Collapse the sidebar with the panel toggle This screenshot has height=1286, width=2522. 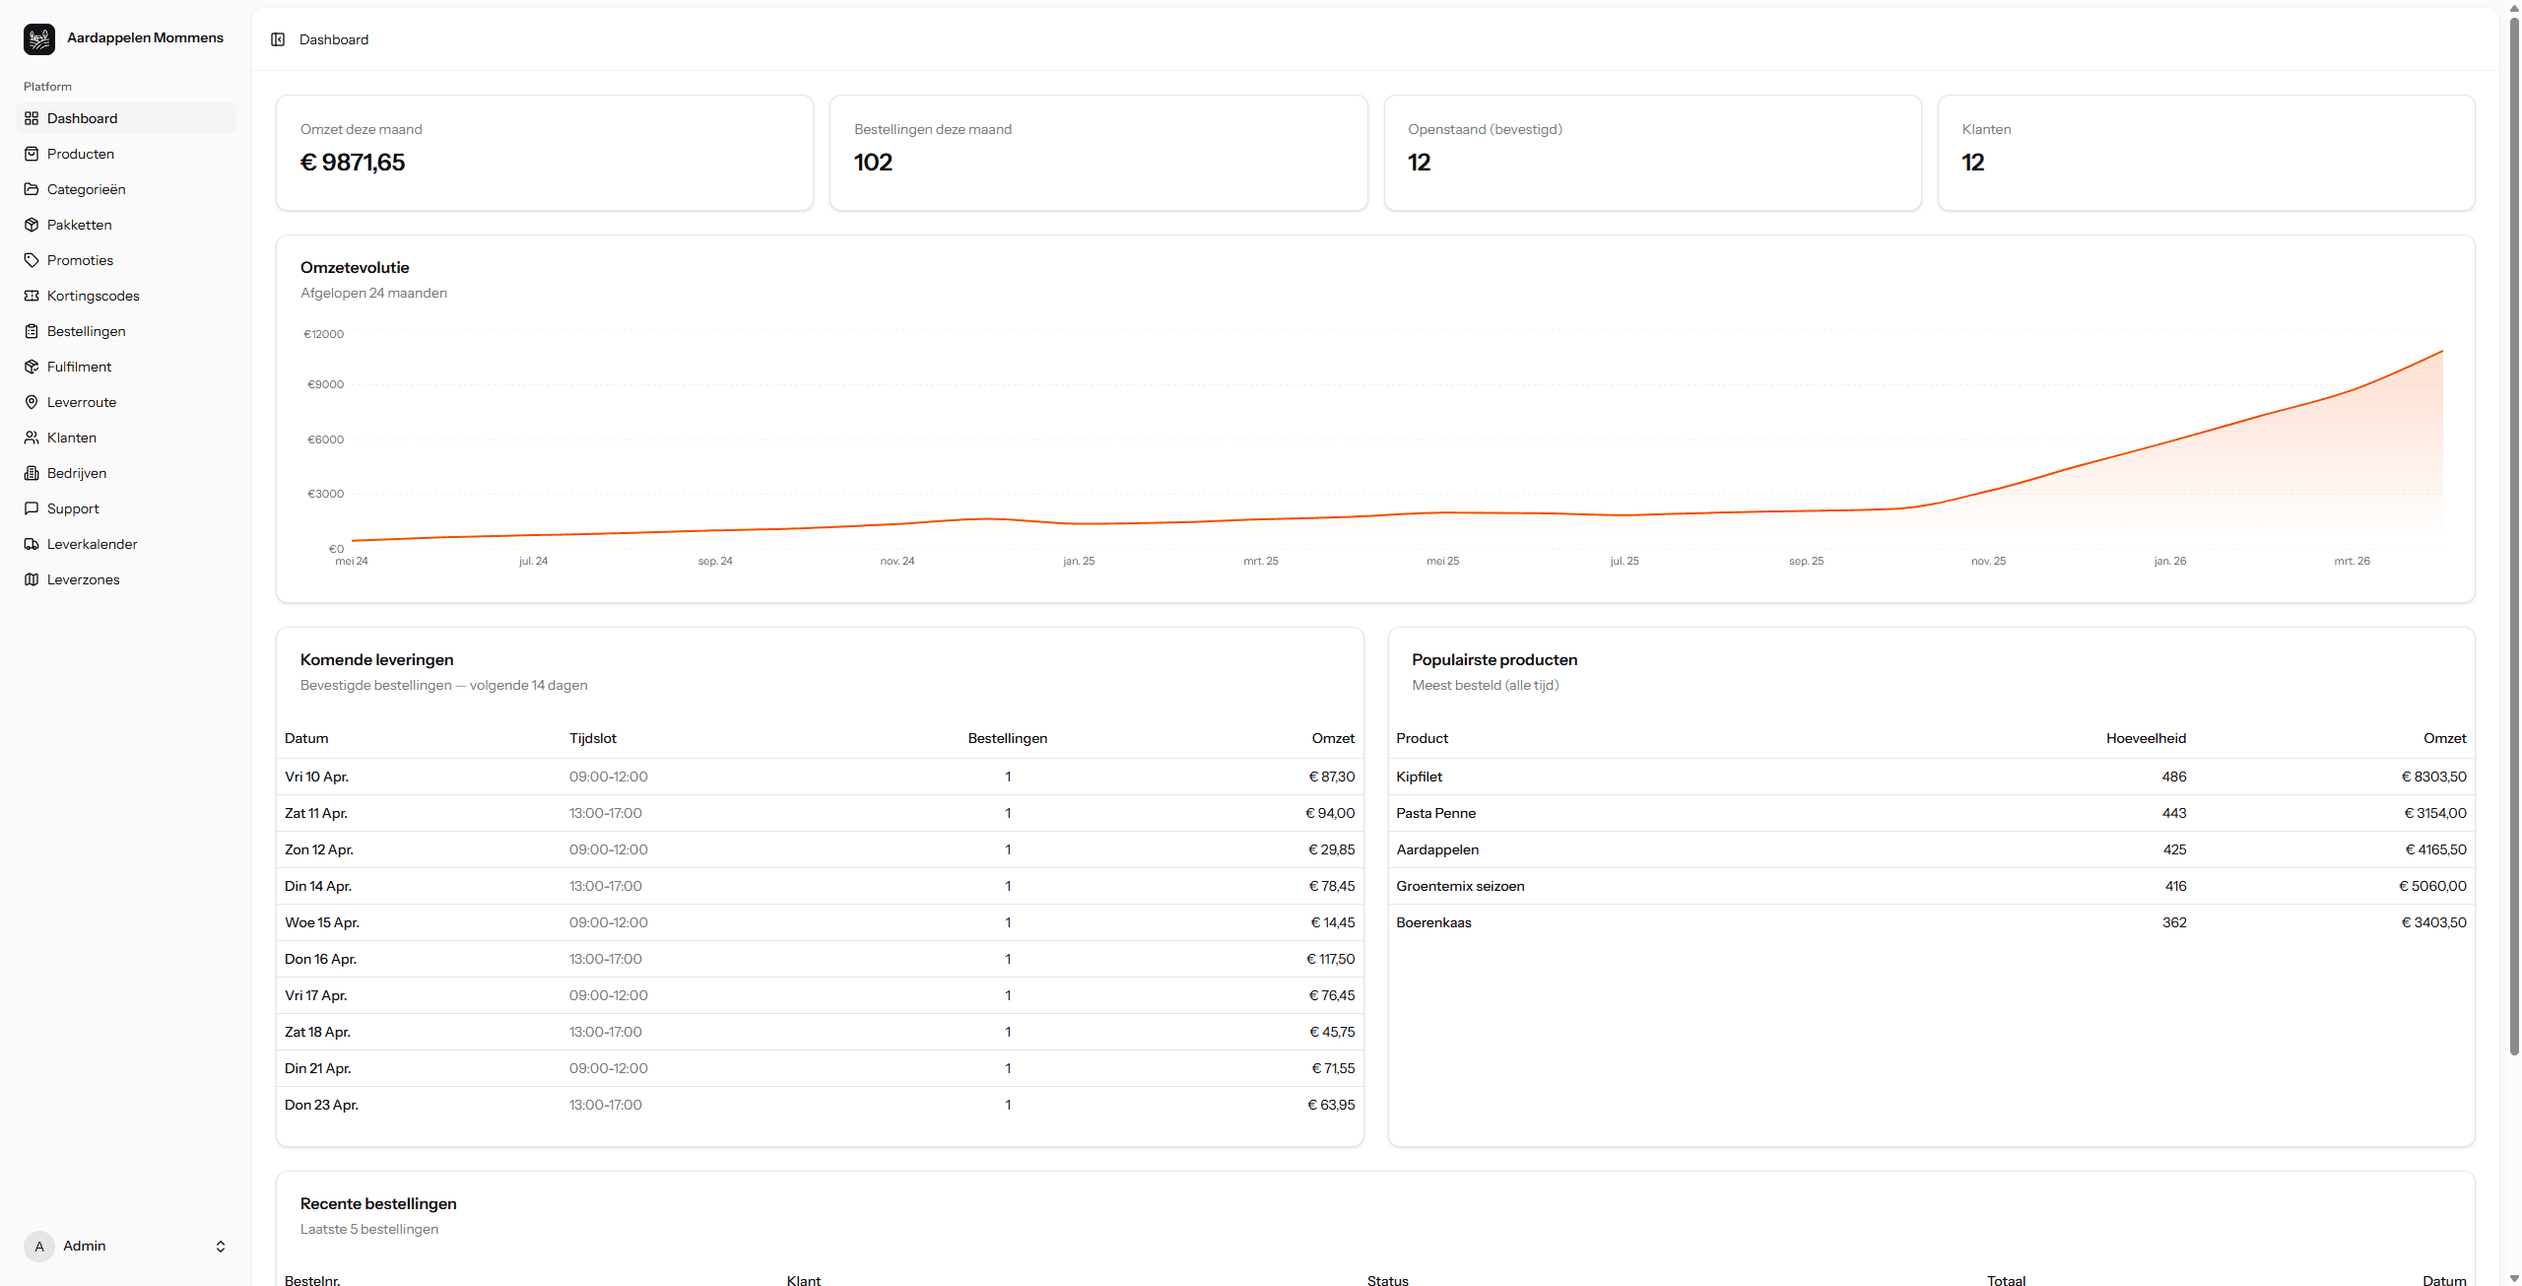click(x=277, y=39)
